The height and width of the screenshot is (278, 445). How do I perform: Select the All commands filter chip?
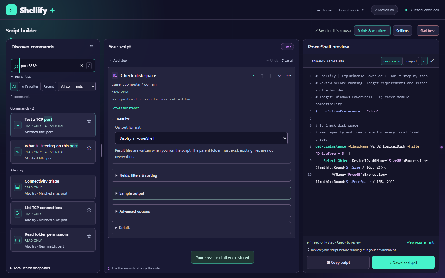14,86
